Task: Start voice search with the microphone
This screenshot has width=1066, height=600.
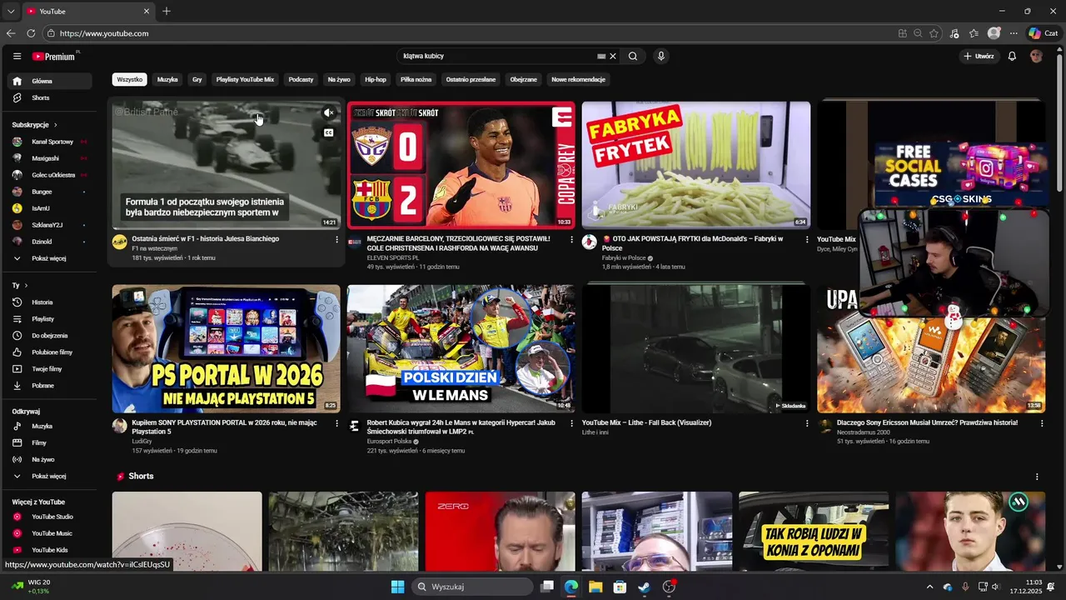Action: tap(661, 56)
